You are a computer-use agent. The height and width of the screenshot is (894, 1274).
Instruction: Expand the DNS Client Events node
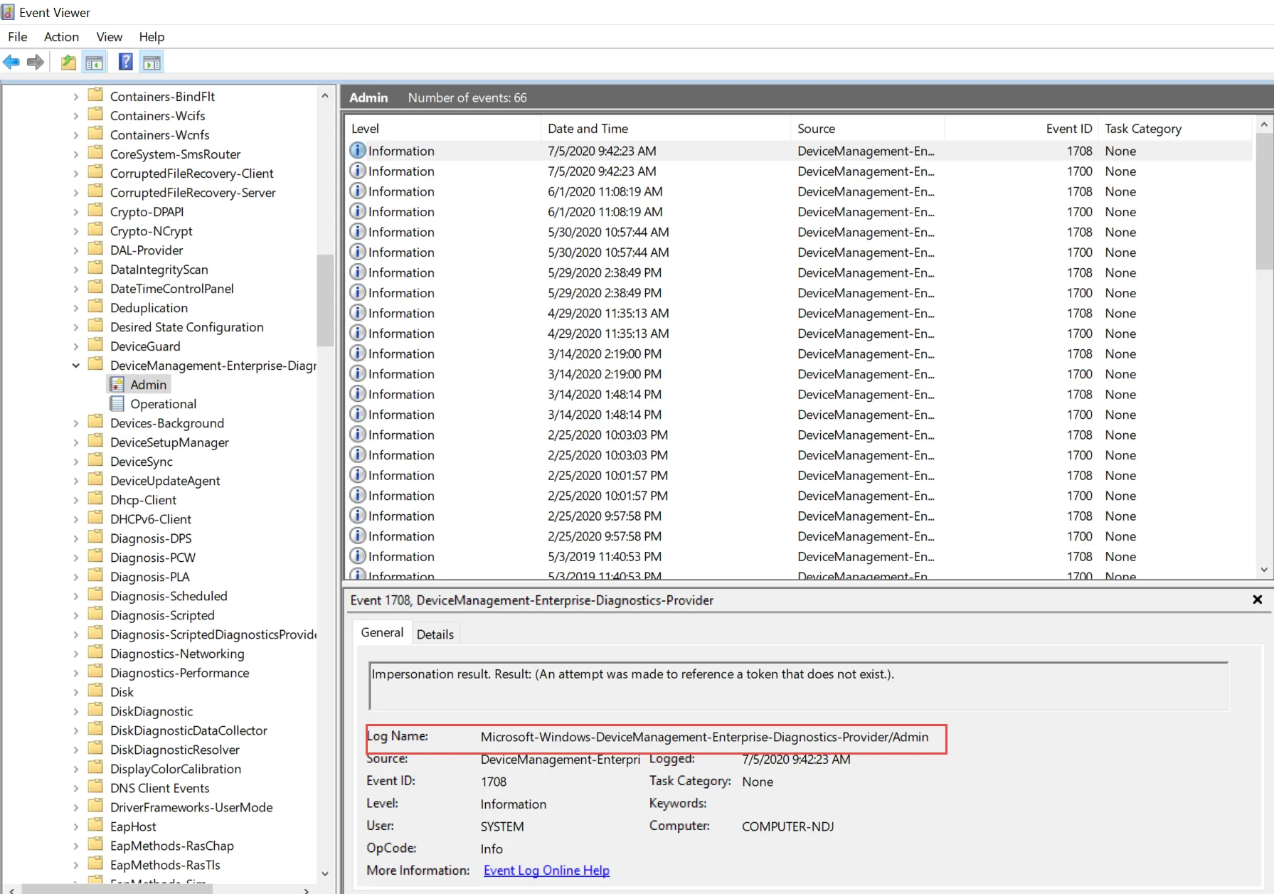[76, 788]
